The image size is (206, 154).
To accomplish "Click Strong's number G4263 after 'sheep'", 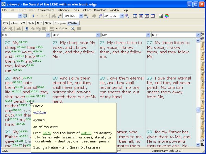I will 21,47.
